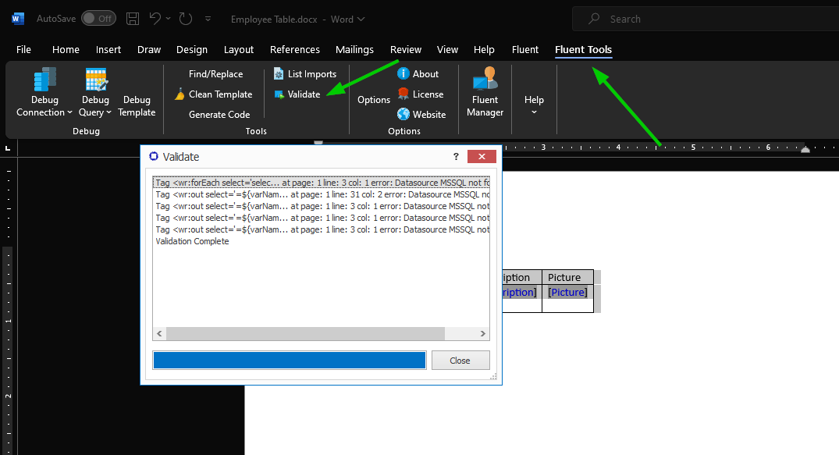Click the ruler tab selector corner button

tap(8, 148)
